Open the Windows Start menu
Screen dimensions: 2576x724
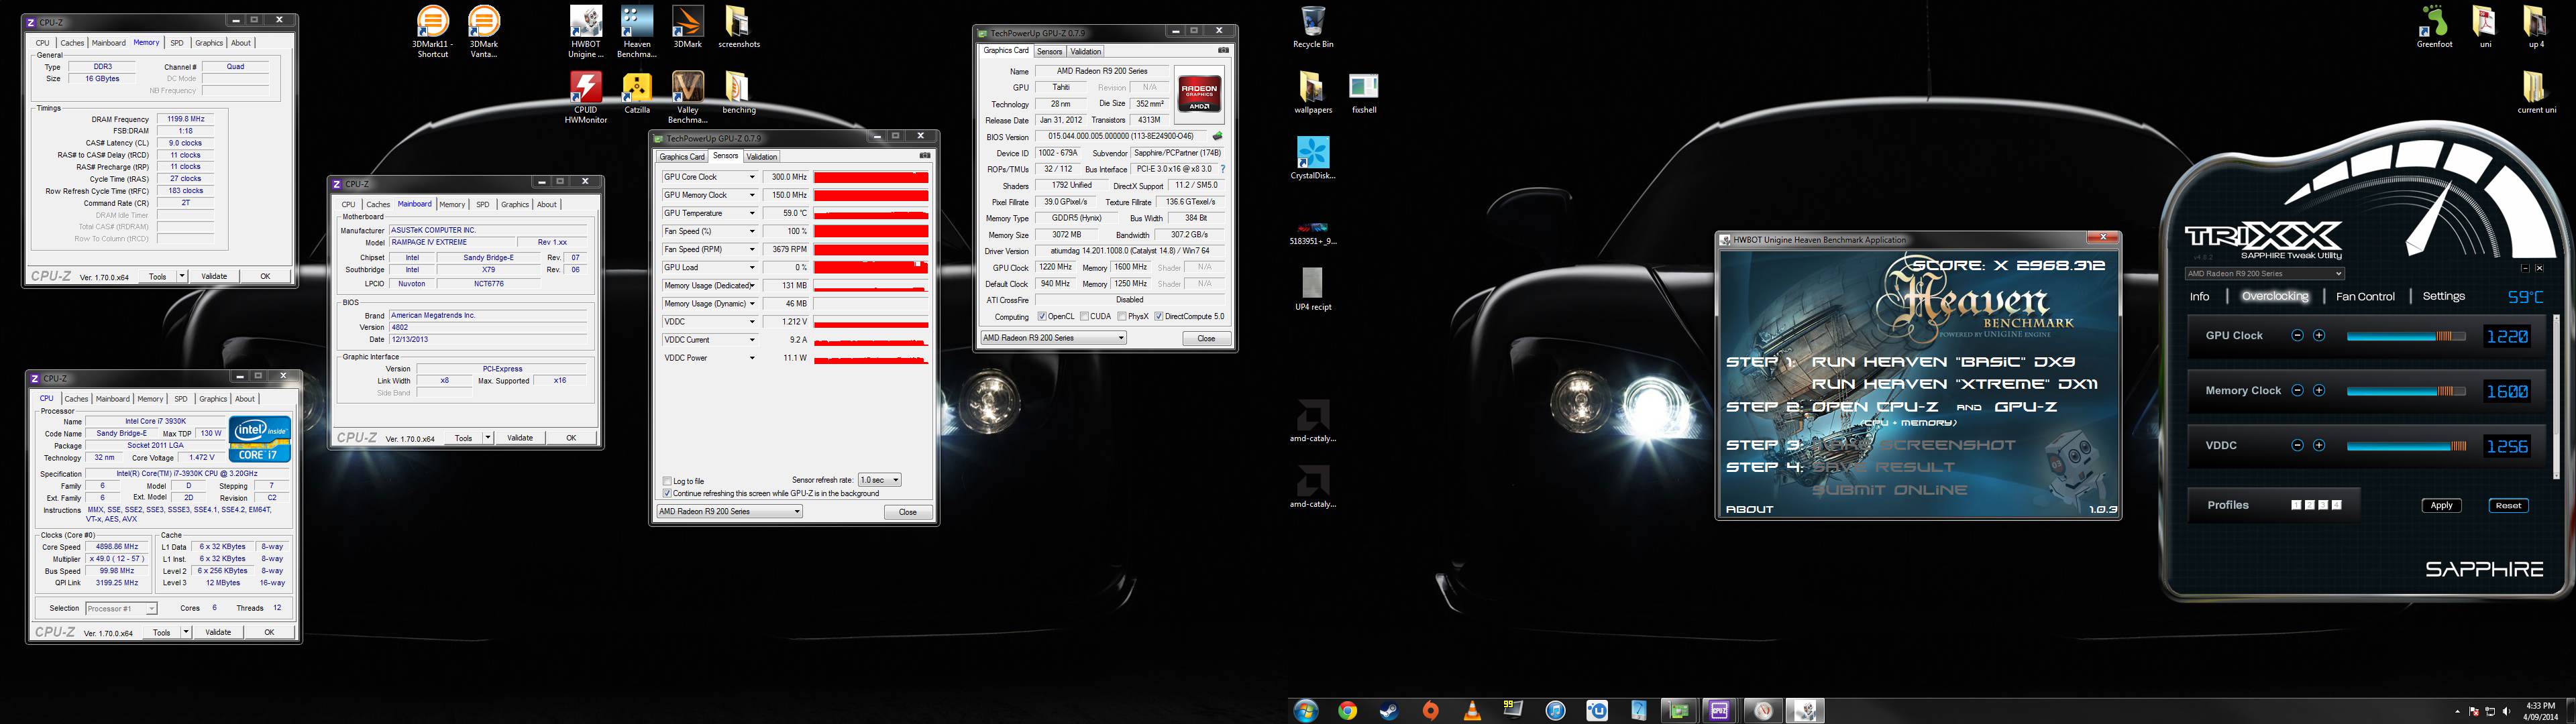pos(1305,711)
